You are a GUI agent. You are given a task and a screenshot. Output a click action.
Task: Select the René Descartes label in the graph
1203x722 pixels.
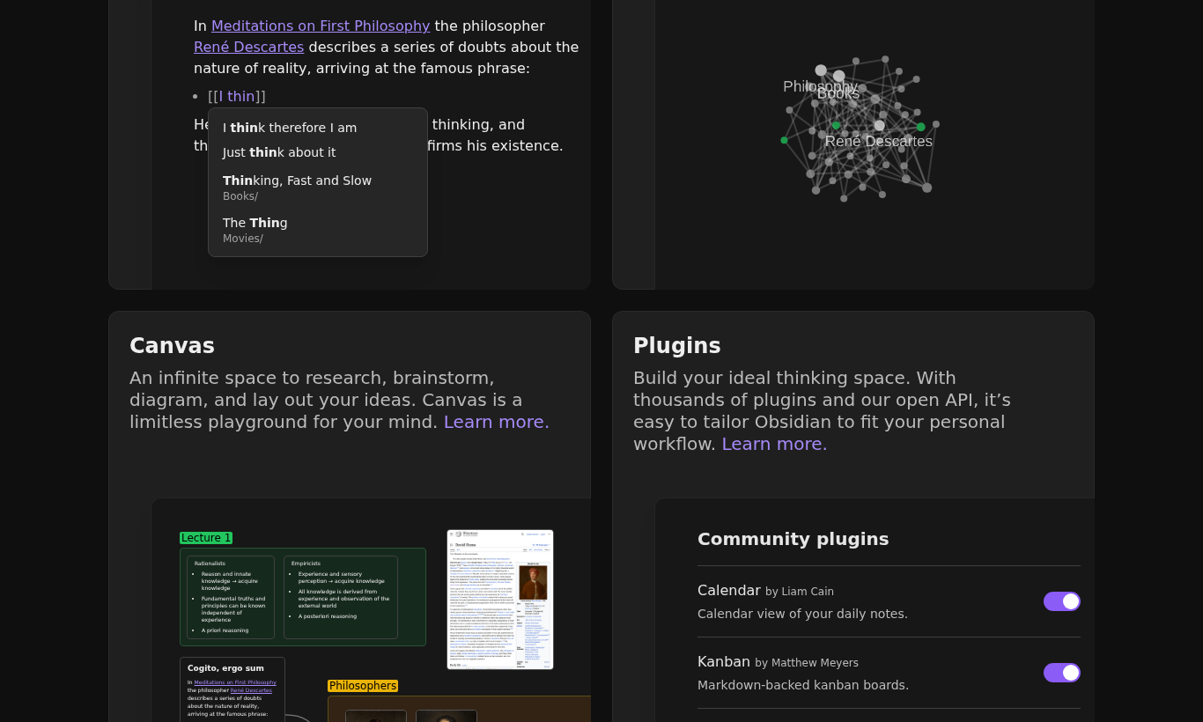point(879,141)
